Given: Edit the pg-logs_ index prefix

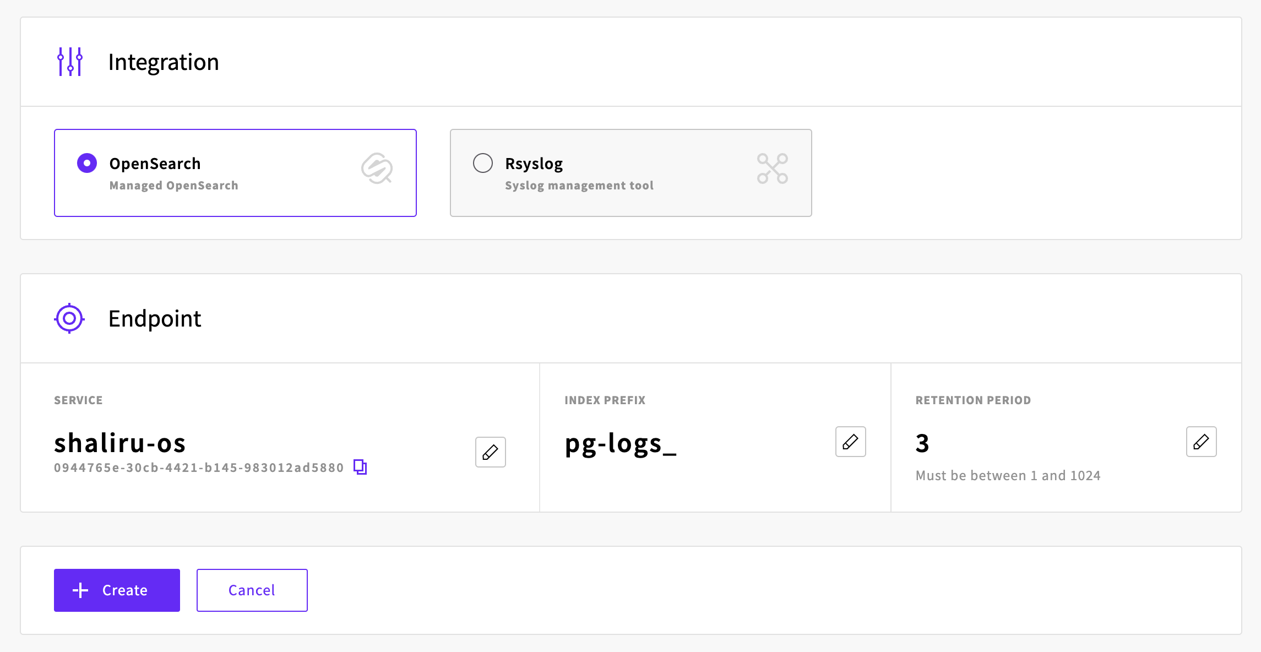Looking at the screenshot, I should click(x=851, y=442).
